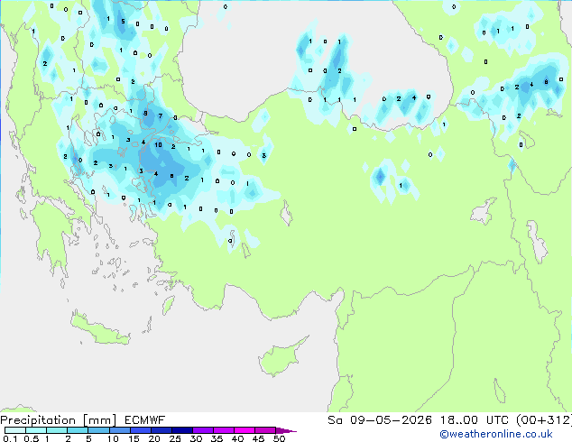This screenshot has height=442, width=572.
Task: Click the 0.5–1 mm legend color swatch
Action: (x=36, y=430)
